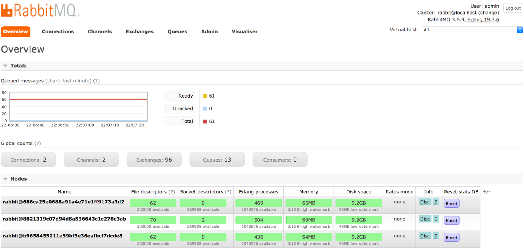The width and height of the screenshot is (524, 250).
Task: Collapse the Totals section
Action: click(5, 66)
